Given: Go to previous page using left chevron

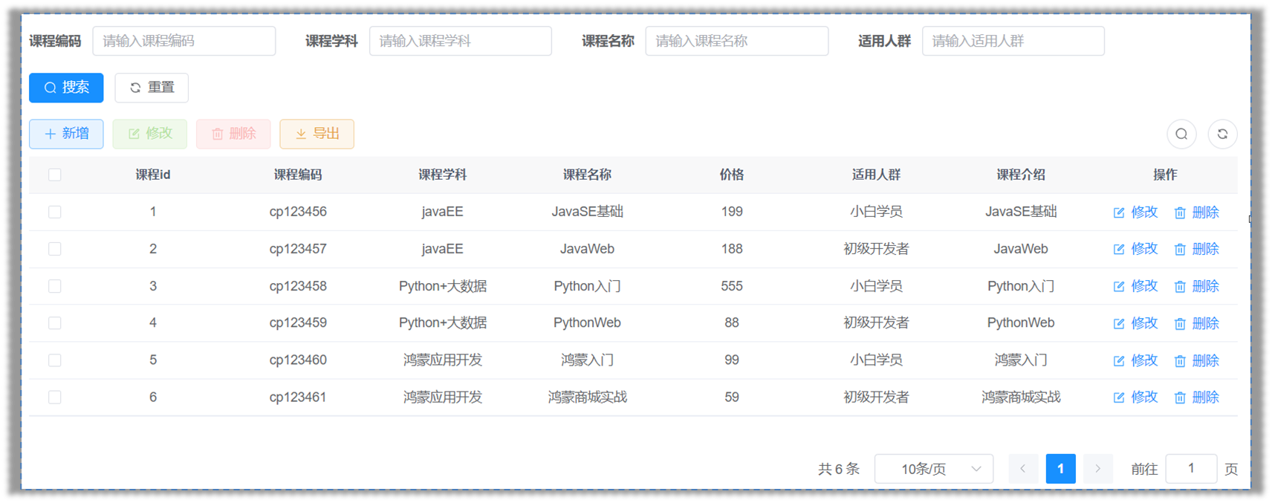Looking at the screenshot, I should (1023, 469).
